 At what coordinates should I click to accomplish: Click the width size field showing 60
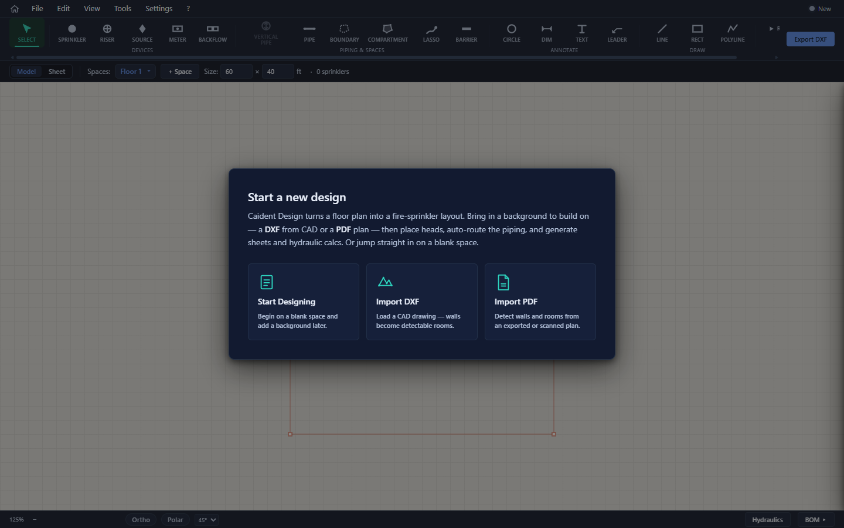point(236,72)
